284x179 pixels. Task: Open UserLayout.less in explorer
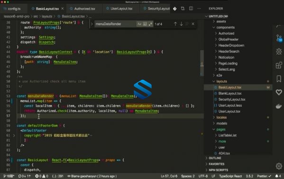click(230, 105)
